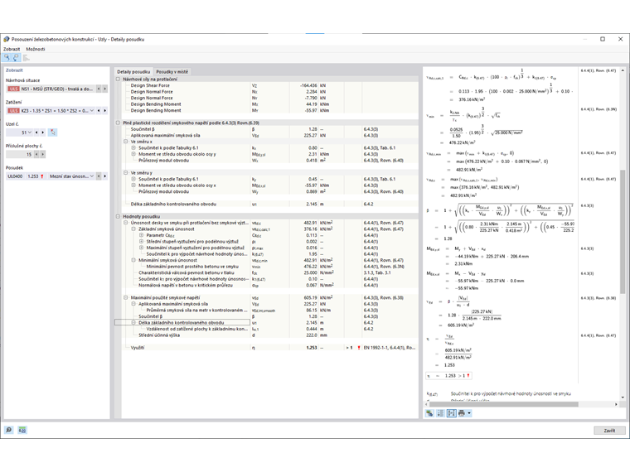Click the horizontal scrollbar of the formula panel
This screenshot has height=472, width=630.
pos(504,404)
